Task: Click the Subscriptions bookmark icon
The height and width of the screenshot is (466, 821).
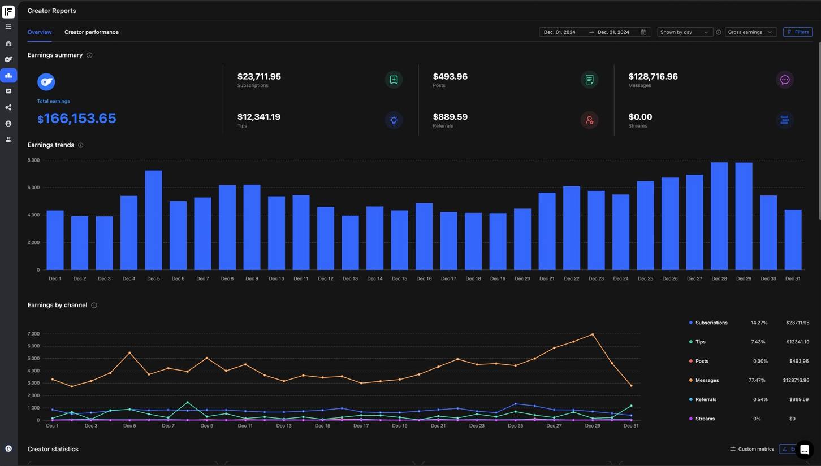Action: tap(394, 80)
